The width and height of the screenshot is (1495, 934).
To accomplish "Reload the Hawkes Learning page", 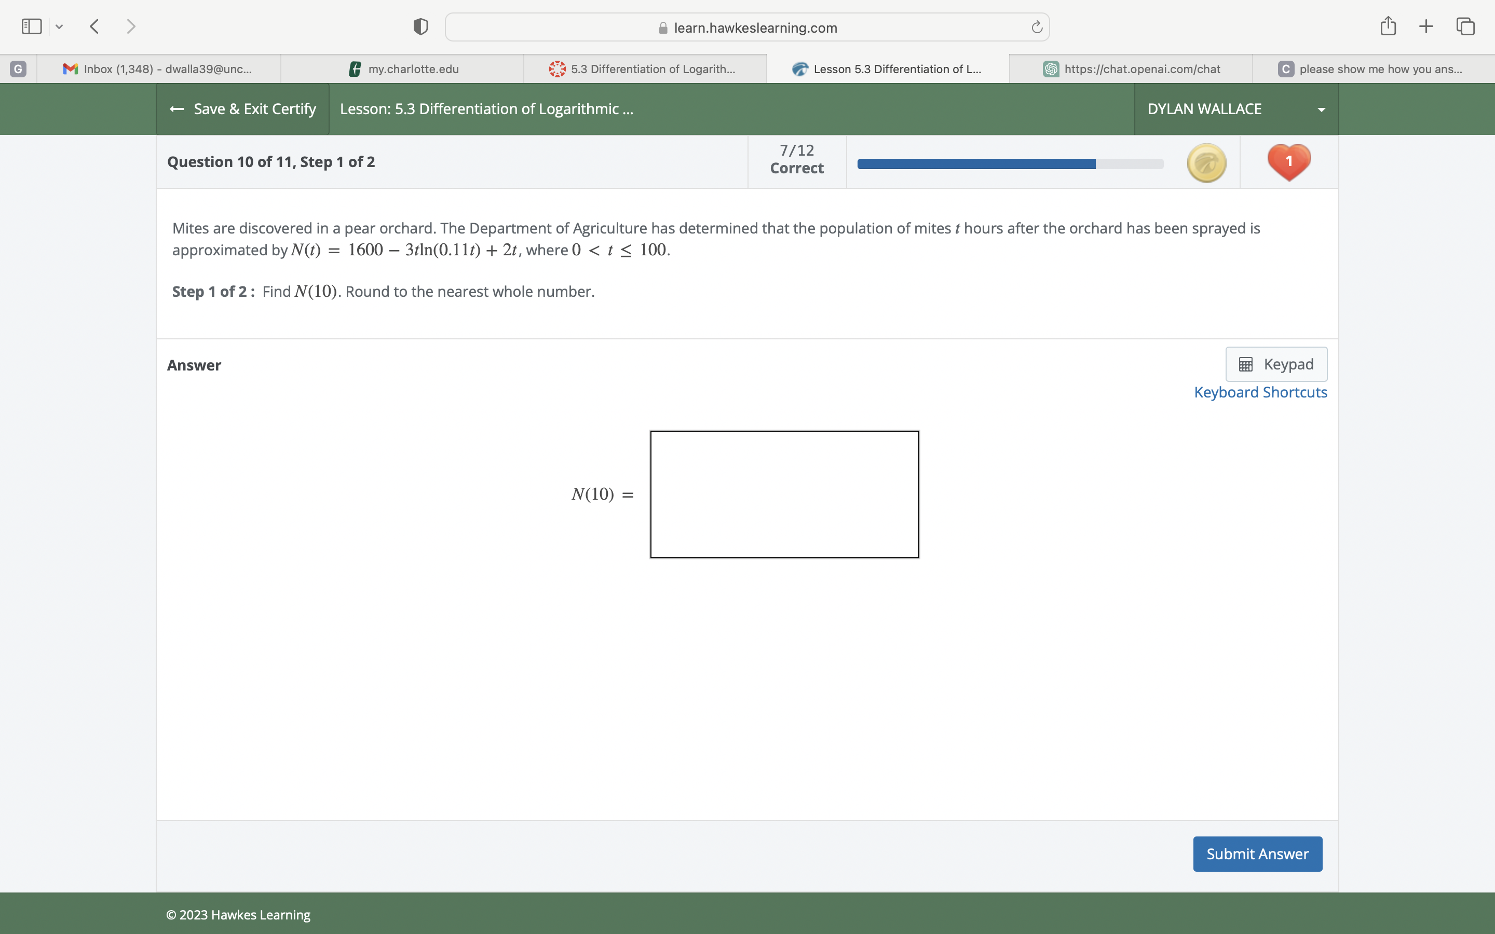I will click(x=1036, y=26).
